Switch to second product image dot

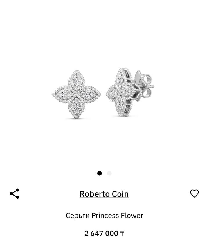pyautogui.click(x=109, y=173)
